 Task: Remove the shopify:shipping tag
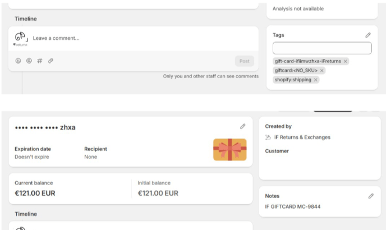(x=316, y=80)
